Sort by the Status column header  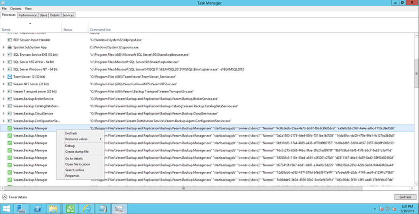(75, 28)
